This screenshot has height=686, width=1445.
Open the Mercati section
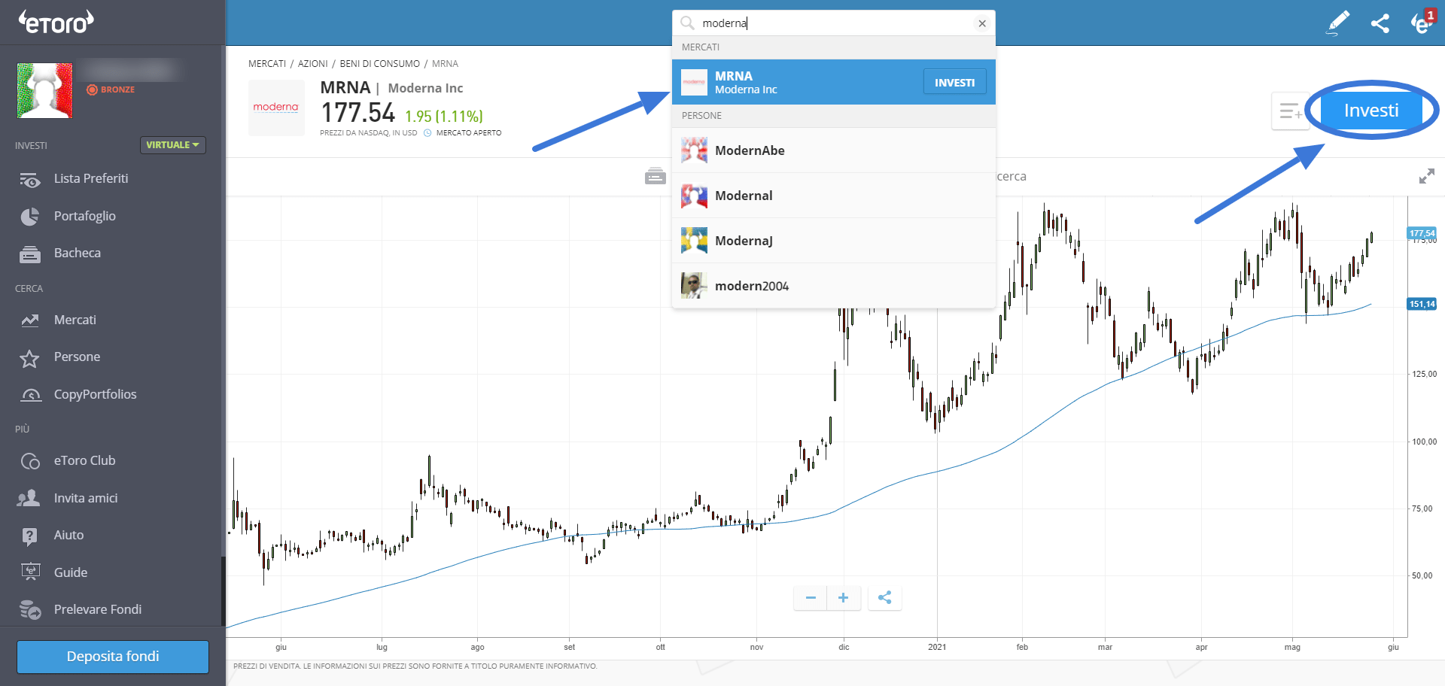(x=75, y=320)
